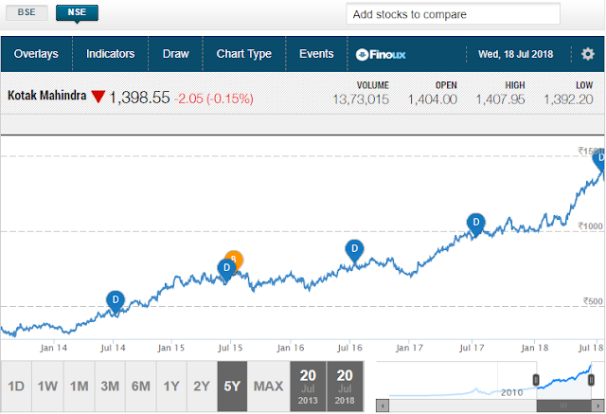Select the 1M time range
The width and height of the screenshot is (606, 414).
(x=79, y=387)
